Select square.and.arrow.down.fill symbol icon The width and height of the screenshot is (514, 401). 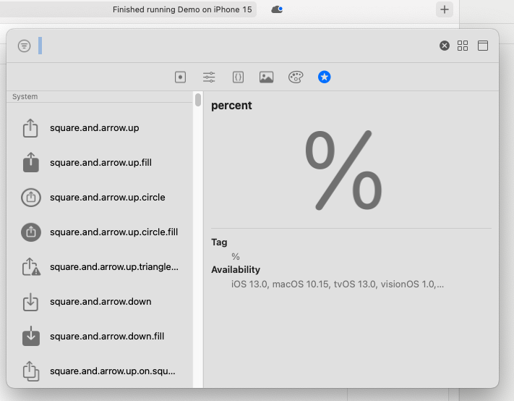31,337
